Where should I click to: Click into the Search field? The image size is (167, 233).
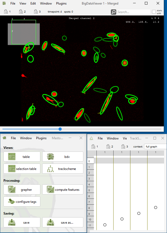coord(134,12)
